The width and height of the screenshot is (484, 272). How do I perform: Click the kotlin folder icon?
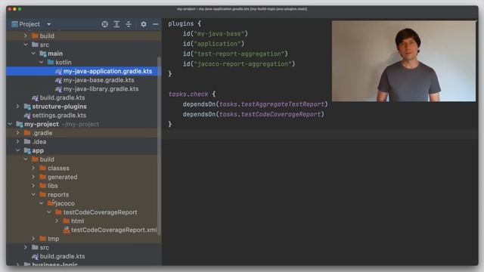[x=51, y=62]
